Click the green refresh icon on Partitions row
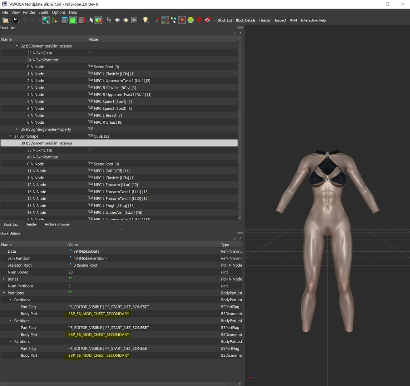Viewport: 410px width, 386px height. click(70, 292)
